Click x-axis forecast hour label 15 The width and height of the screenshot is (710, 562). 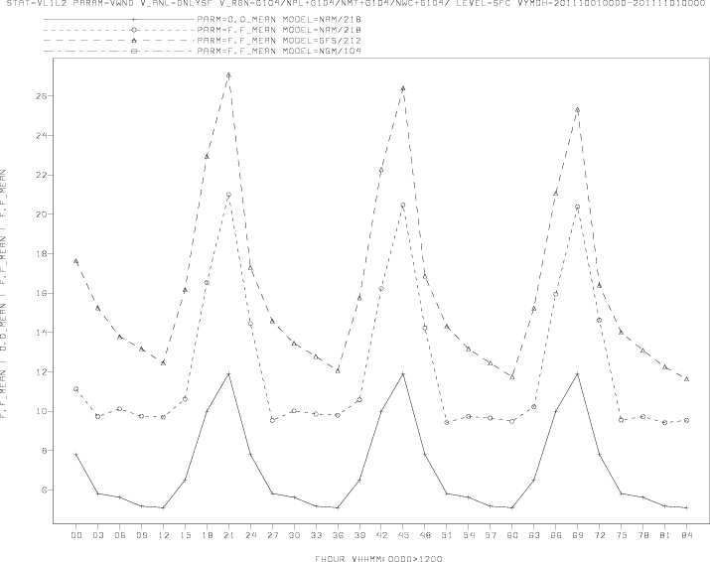(186, 535)
